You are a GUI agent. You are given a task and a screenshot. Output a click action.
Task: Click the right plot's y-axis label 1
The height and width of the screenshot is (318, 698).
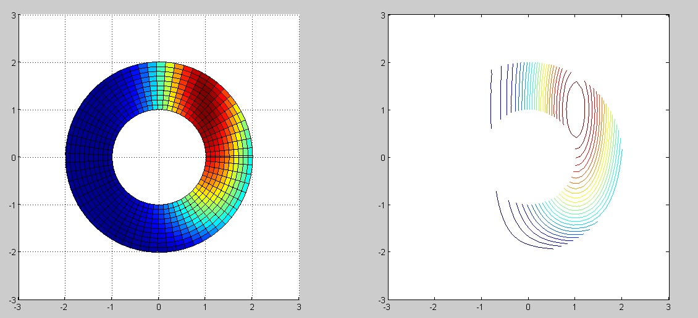pos(381,110)
